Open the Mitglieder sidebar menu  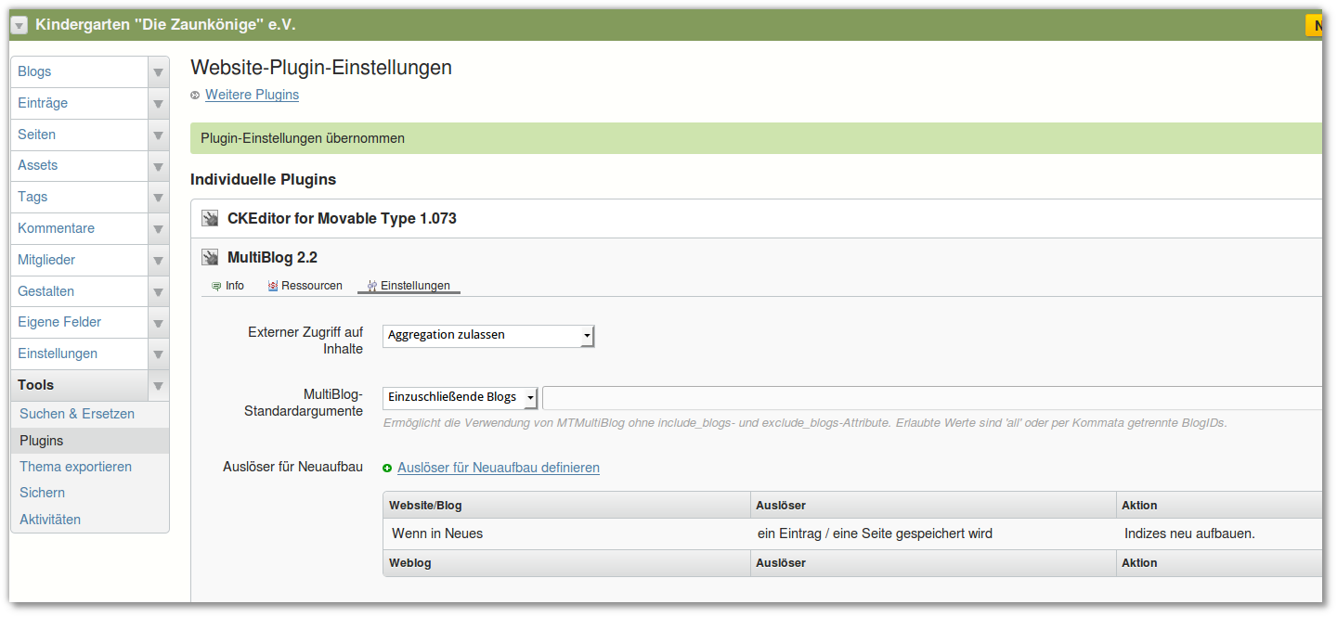pyautogui.click(x=79, y=260)
